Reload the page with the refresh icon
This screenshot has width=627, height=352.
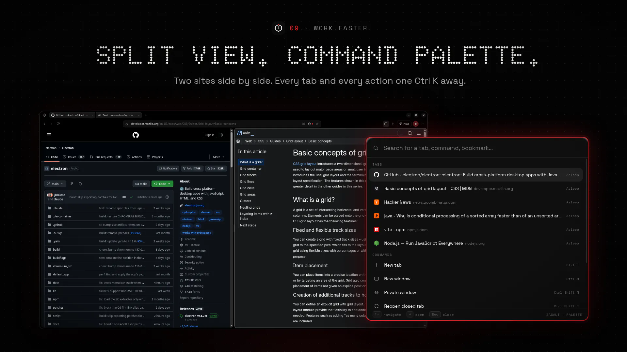58,124
